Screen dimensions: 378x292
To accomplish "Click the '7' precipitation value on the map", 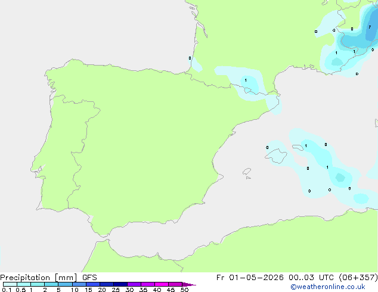I will (370, 27).
